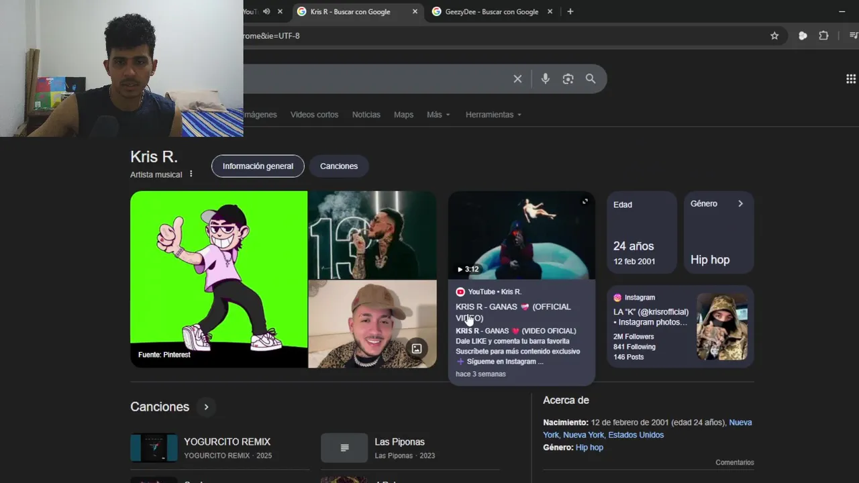Screen dimensions: 859x483
Task: Select Información general chip
Action: [x=258, y=166]
